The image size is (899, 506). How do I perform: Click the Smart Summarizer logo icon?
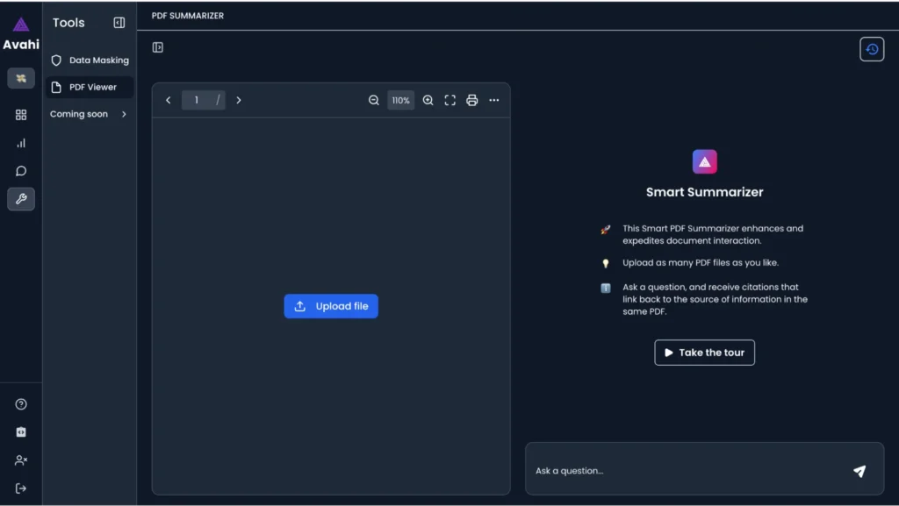(x=705, y=162)
